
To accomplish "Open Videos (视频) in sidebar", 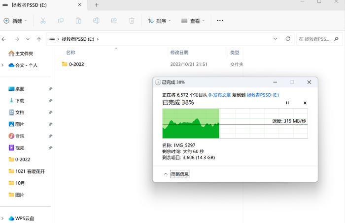I will click(16, 148).
